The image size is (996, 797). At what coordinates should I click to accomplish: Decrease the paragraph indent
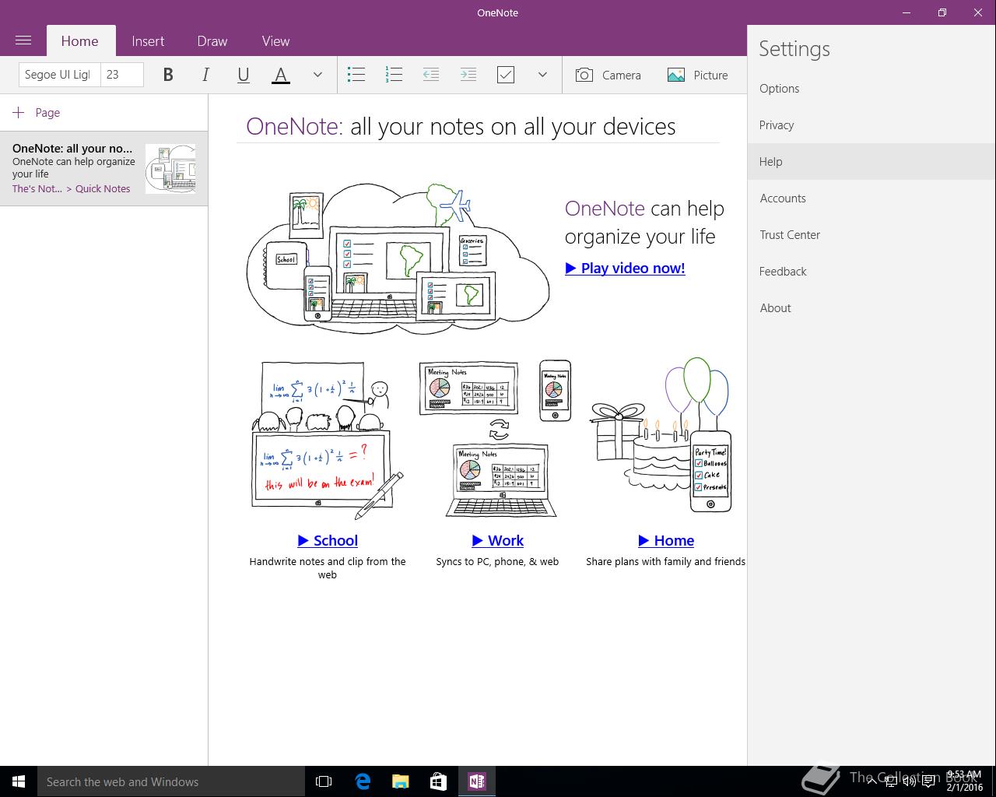(431, 75)
